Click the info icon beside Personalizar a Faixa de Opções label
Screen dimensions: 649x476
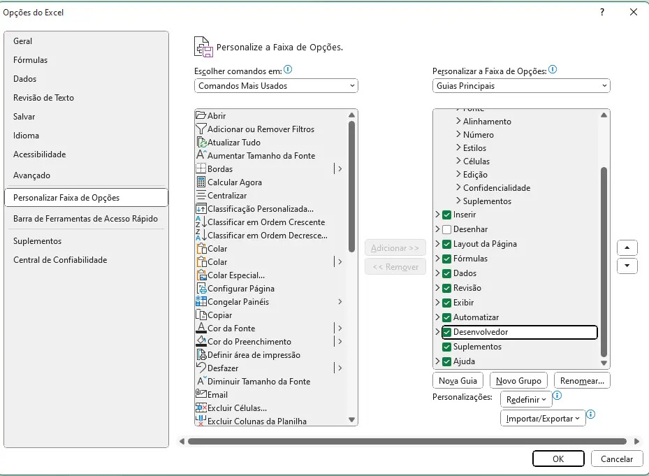point(553,69)
